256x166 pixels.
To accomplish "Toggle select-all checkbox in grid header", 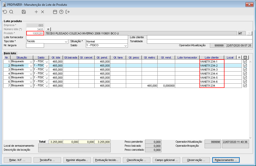I will [245, 57].
